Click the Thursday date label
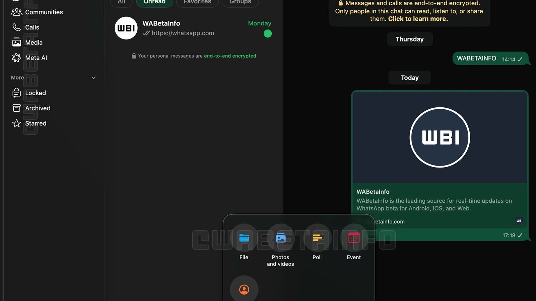The height and width of the screenshot is (301, 536). (409, 39)
